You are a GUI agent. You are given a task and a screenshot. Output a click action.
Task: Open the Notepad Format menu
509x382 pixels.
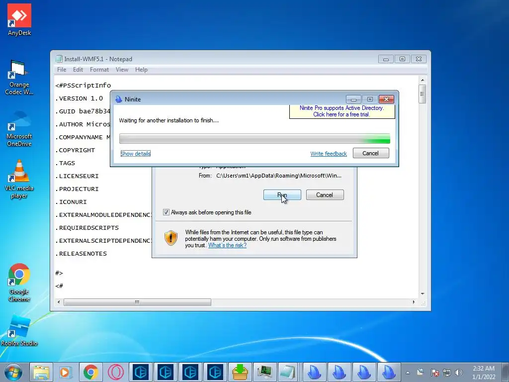(x=99, y=70)
